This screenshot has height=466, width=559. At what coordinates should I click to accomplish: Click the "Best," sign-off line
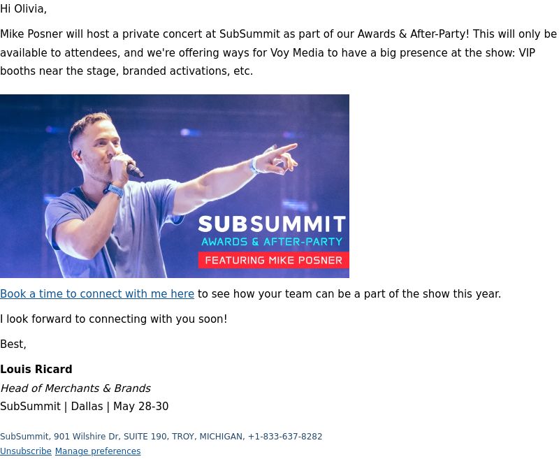13,344
